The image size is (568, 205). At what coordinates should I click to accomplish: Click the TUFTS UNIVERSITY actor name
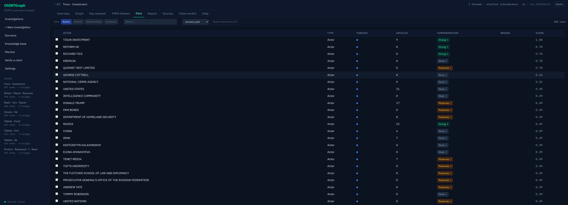[x=76, y=166]
